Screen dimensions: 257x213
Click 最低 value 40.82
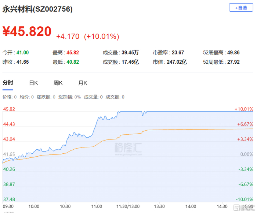click(x=73, y=62)
